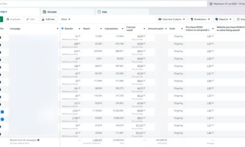
Task: Click the Ads tab window icon
Action: [x=99, y=12]
